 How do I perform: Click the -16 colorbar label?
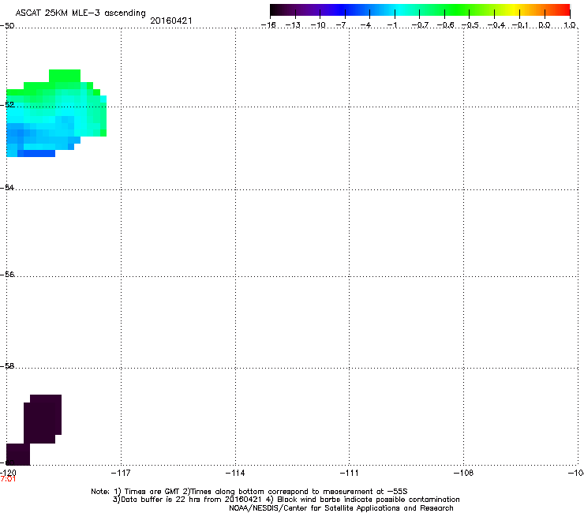pyautogui.click(x=268, y=25)
